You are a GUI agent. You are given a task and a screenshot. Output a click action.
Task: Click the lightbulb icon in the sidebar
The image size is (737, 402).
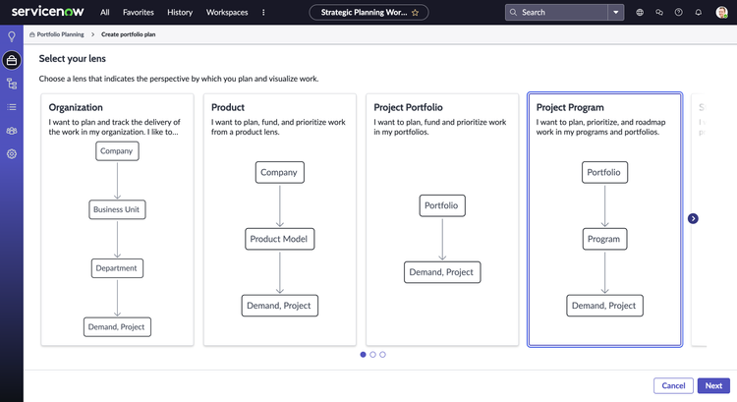click(x=12, y=36)
